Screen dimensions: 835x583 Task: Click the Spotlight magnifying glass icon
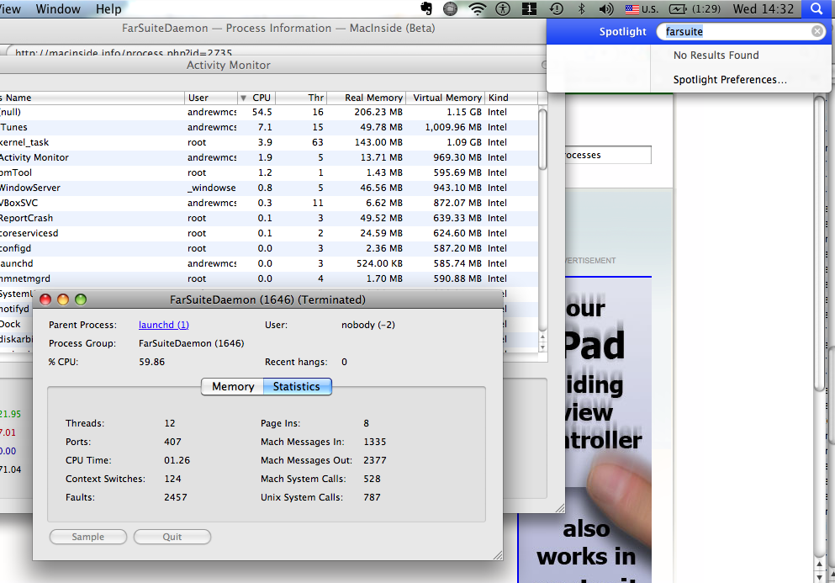pos(817,8)
